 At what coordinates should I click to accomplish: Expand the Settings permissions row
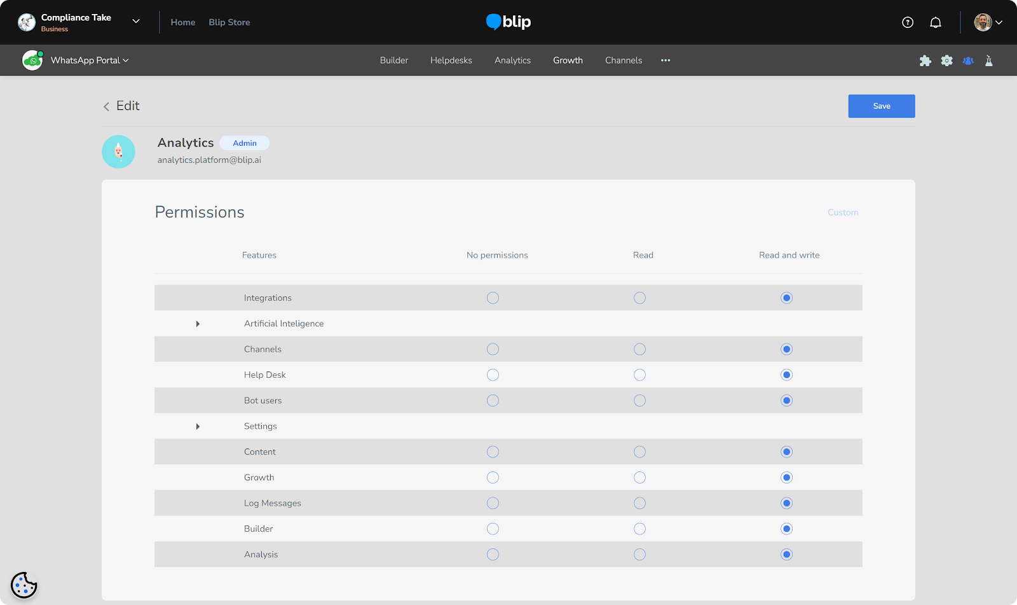pos(198,426)
